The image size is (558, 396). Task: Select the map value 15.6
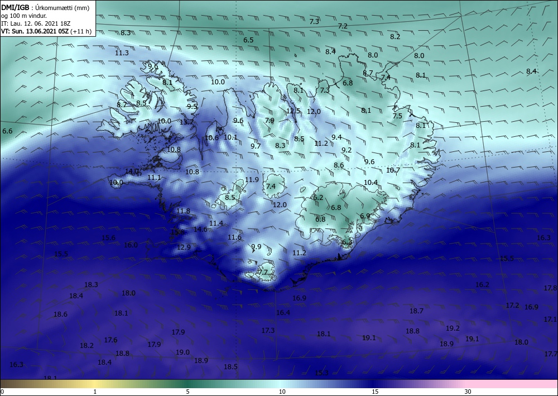click(108, 238)
